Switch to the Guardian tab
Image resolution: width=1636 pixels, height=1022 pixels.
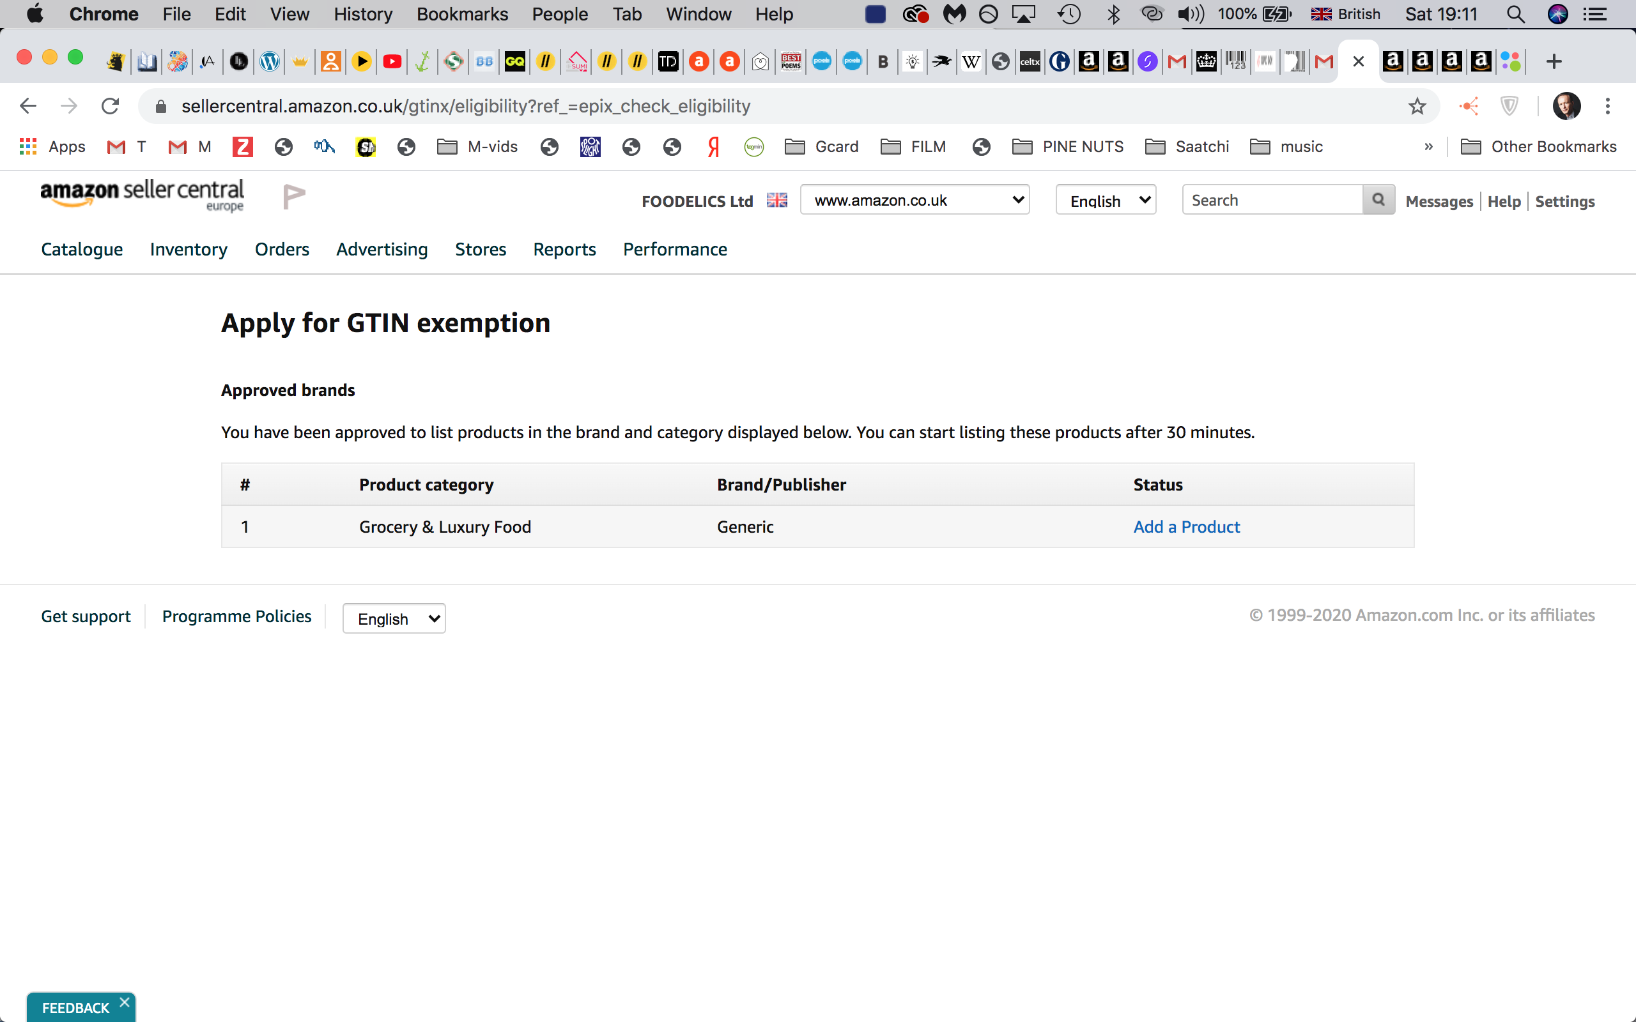pyautogui.click(x=1060, y=61)
